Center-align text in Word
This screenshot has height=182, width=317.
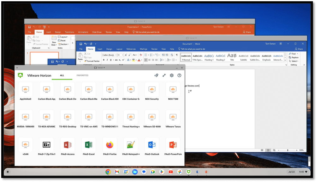pyautogui.click(x=149, y=60)
